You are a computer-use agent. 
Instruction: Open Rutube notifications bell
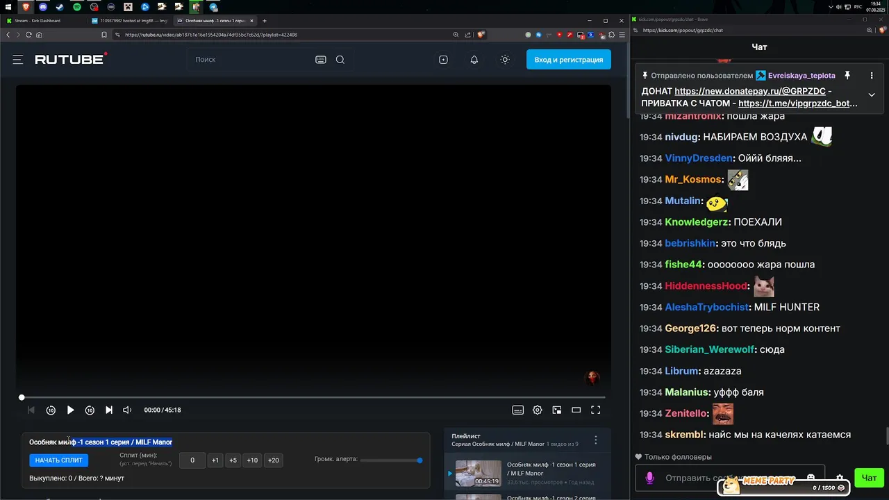[474, 60]
